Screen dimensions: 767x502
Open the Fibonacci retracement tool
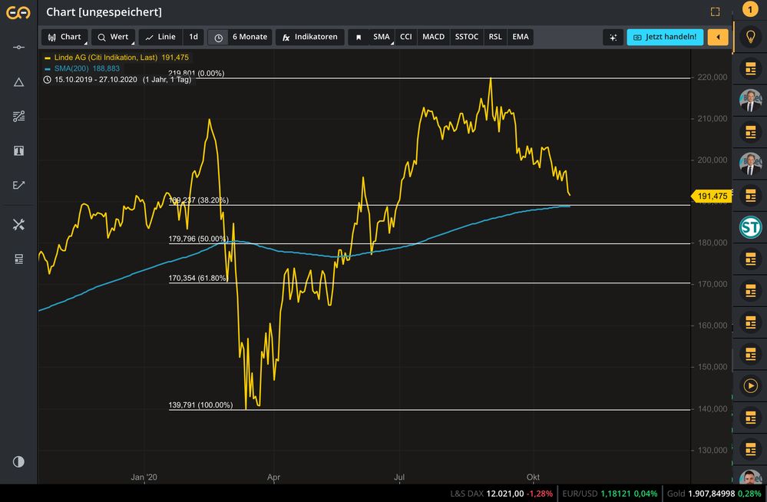pos(18,117)
